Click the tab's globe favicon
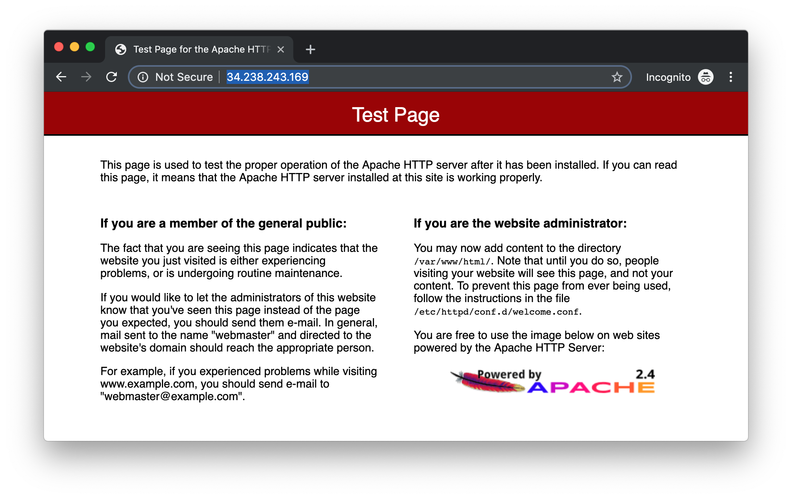Screen dimensions: 792x499 121,49
